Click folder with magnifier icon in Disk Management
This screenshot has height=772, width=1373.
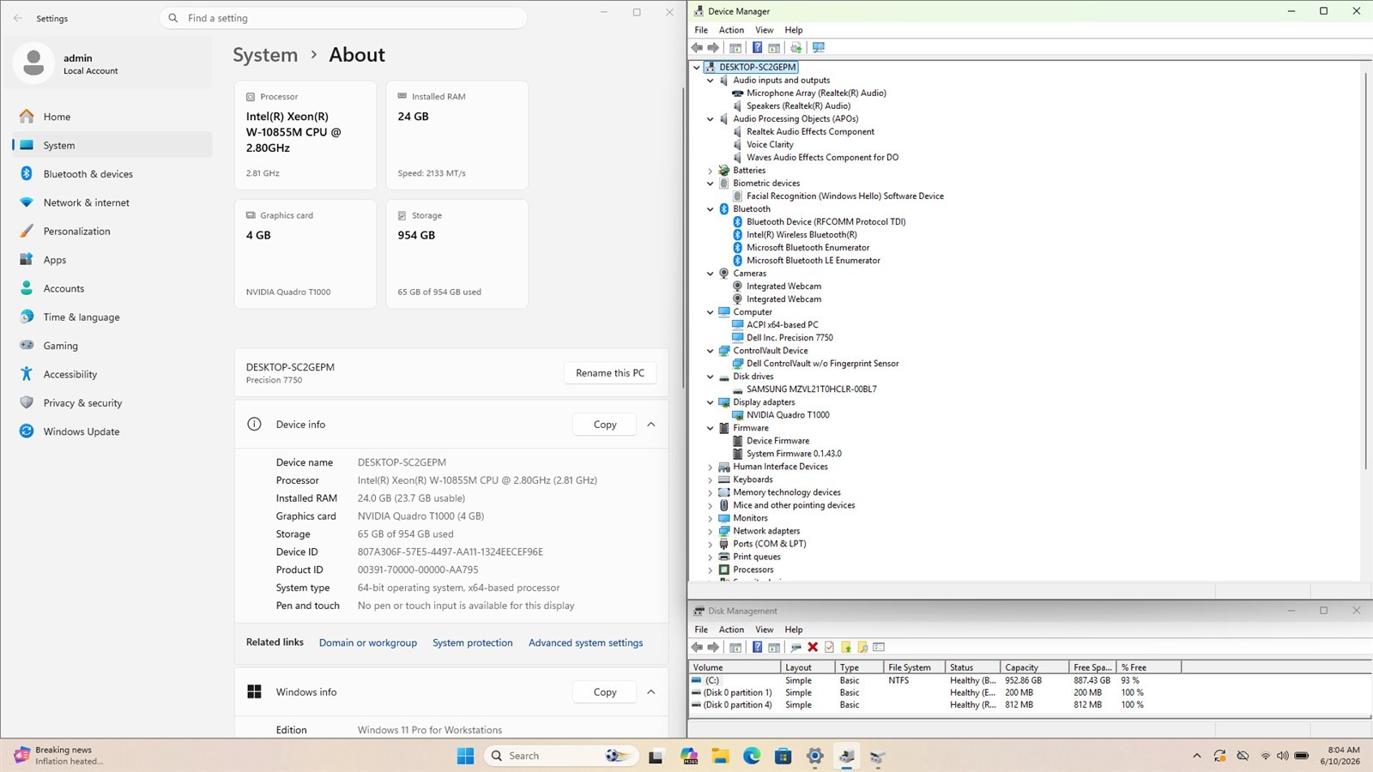(x=862, y=647)
